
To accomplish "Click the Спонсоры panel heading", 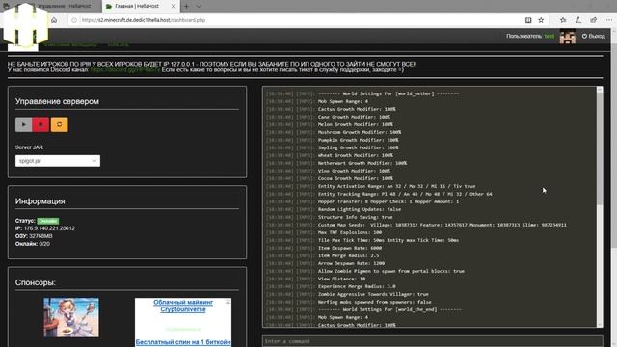I will (x=36, y=282).
